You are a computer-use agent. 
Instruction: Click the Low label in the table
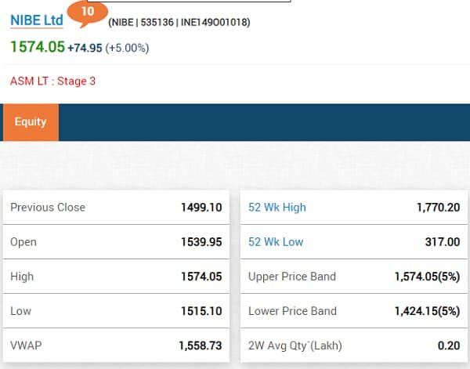pos(21,311)
